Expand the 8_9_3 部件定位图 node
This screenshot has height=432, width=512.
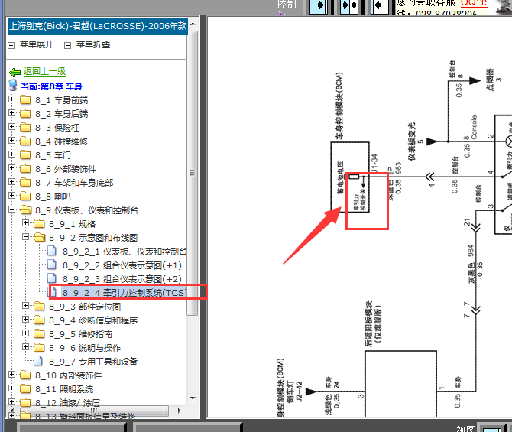tap(25, 306)
